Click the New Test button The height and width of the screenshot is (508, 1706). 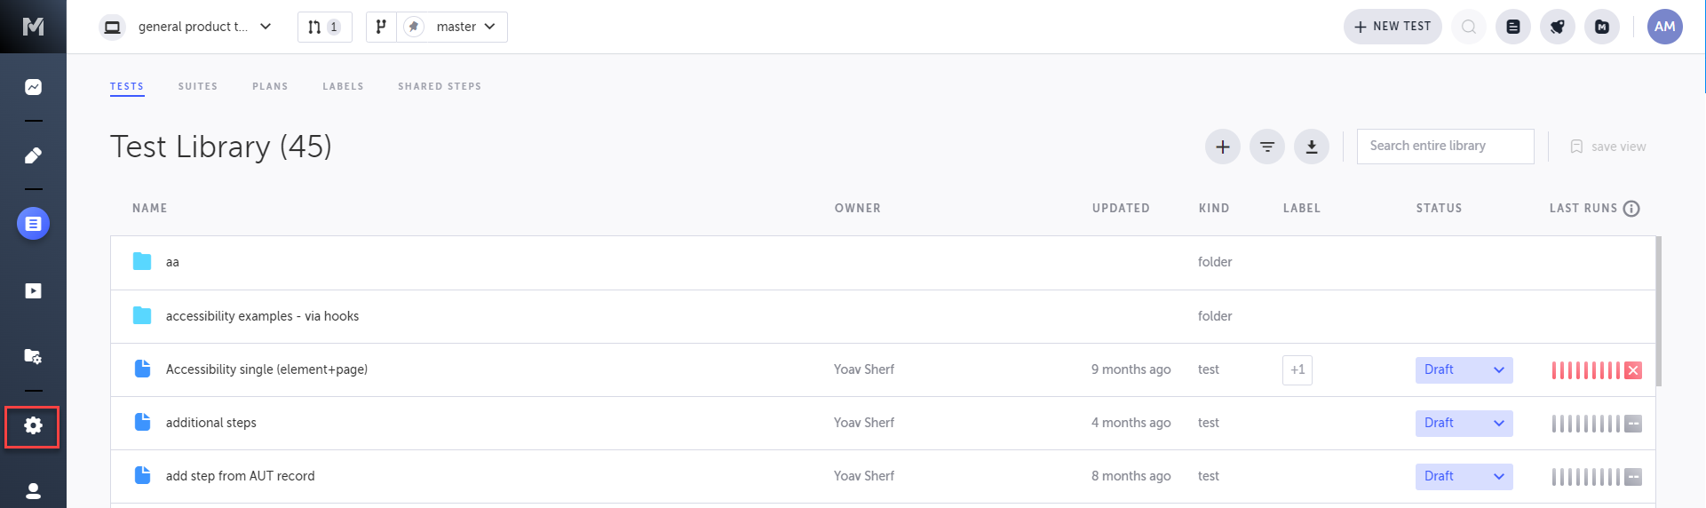click(1392, 27)
